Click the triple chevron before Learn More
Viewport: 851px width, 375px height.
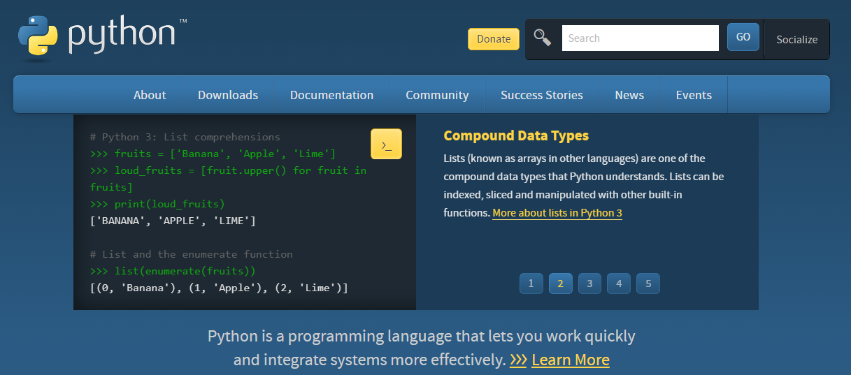pyautogui.click(x=518, y=360)
